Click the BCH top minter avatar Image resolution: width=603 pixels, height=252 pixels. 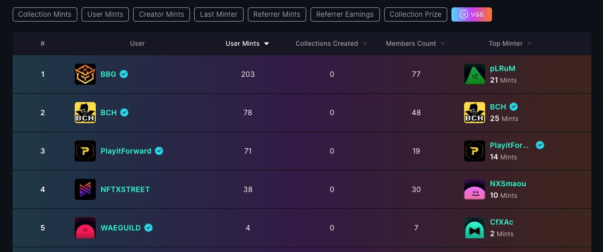(x=475, y=113)
